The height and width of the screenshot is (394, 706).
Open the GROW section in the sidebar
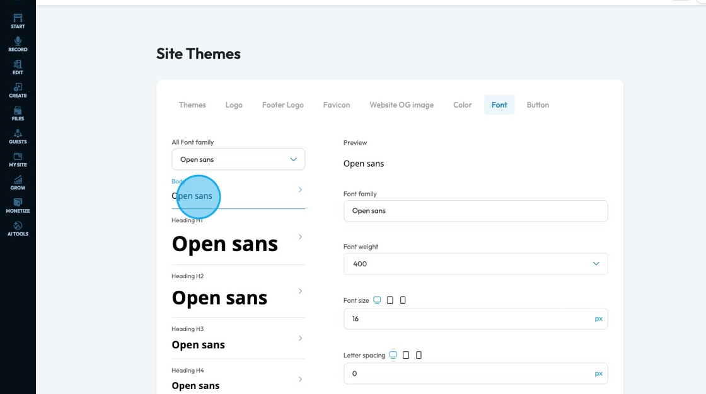[x=18, y=182]
